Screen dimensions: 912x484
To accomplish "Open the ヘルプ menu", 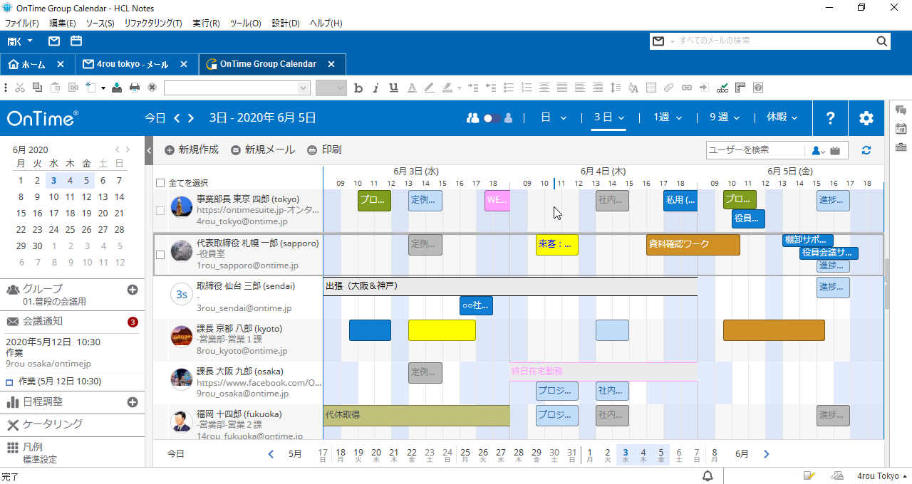I will 326,23.
